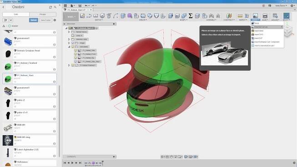This screenshot has height=167, width=297.
Task: Open the Model workspace dropdown
Action: (x=71, y=17)
